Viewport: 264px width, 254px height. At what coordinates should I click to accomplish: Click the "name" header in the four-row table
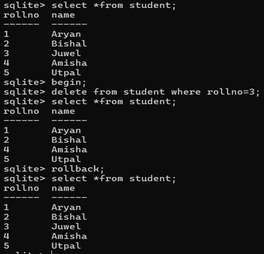point(63,111)
